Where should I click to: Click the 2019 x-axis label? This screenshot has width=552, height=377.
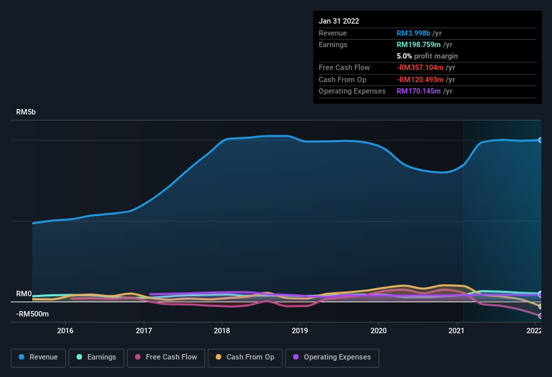click(x=300, y=331)
